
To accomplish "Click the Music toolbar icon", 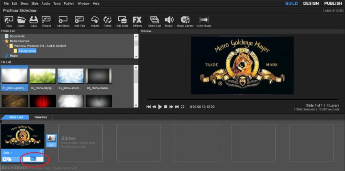I will tap(169, 21).
